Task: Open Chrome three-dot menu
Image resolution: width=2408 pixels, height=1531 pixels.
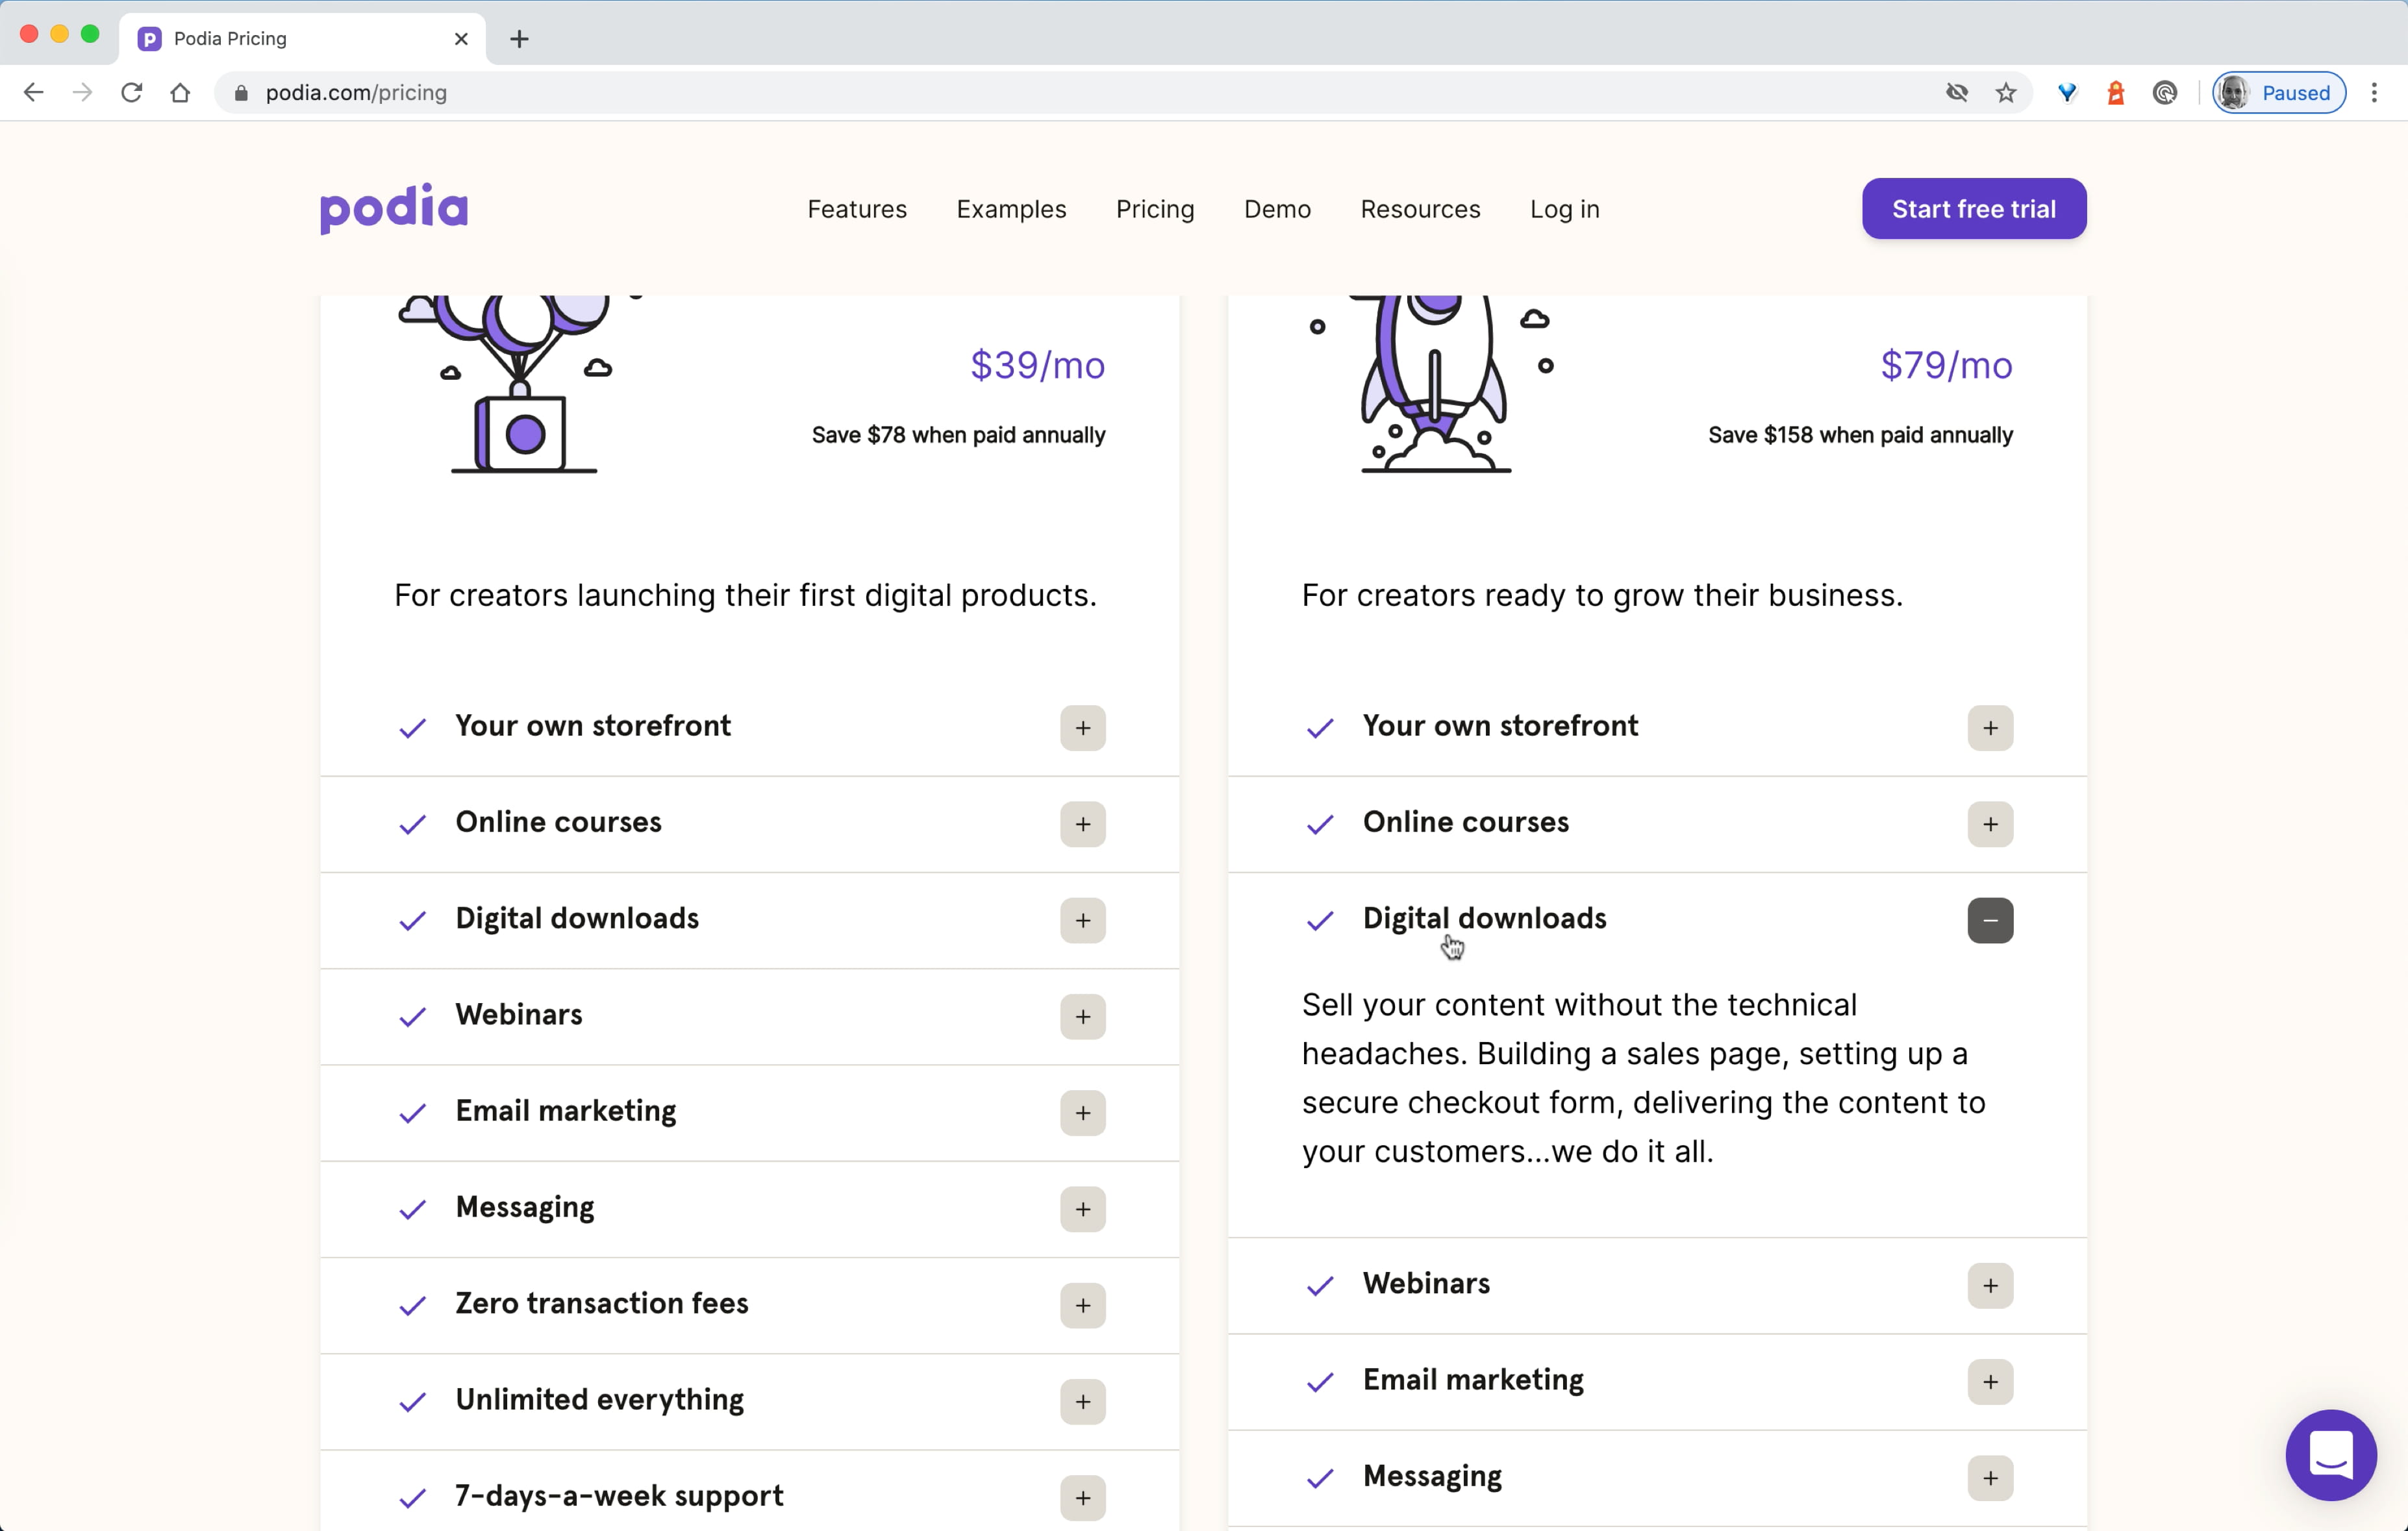Action: [2373, 93]
